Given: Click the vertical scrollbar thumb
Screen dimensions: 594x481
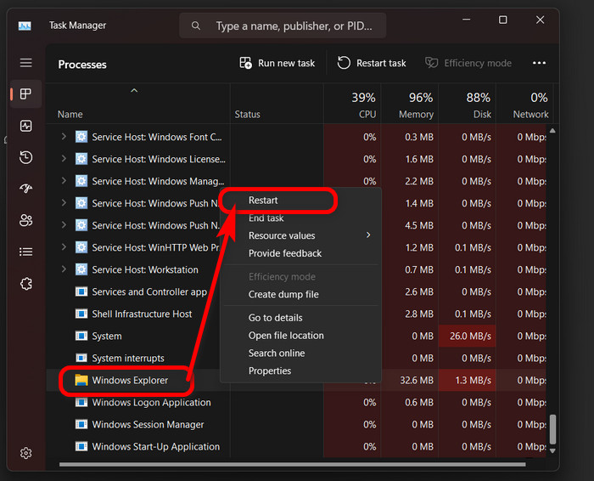Looking at the screenshot, I should tap(552, 428).
